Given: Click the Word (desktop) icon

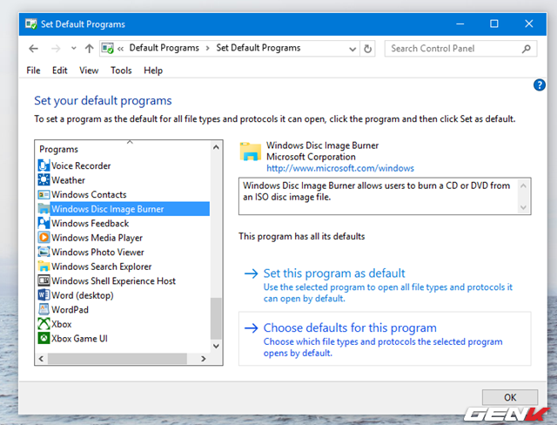Looking at the screenshot, I should coord(44,295).
